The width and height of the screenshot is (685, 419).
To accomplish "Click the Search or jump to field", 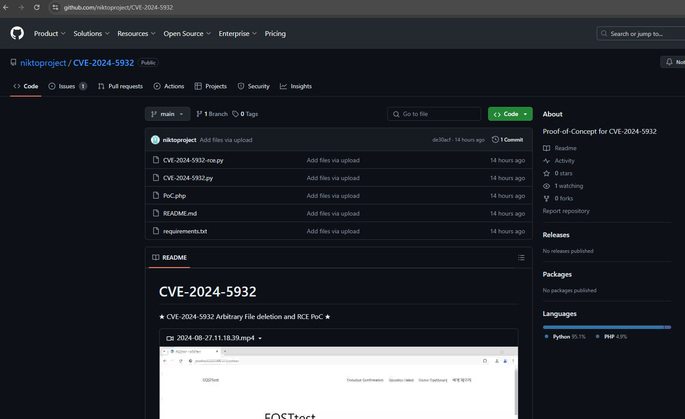I will click(641, 33).
